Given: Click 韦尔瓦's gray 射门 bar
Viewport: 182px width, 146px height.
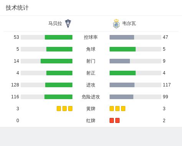Looking at the screenshot, I should click(120, 61).
